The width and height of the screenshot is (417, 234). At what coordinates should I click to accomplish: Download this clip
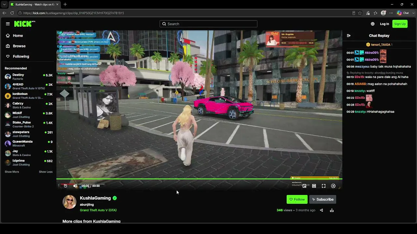click(332, 210)
